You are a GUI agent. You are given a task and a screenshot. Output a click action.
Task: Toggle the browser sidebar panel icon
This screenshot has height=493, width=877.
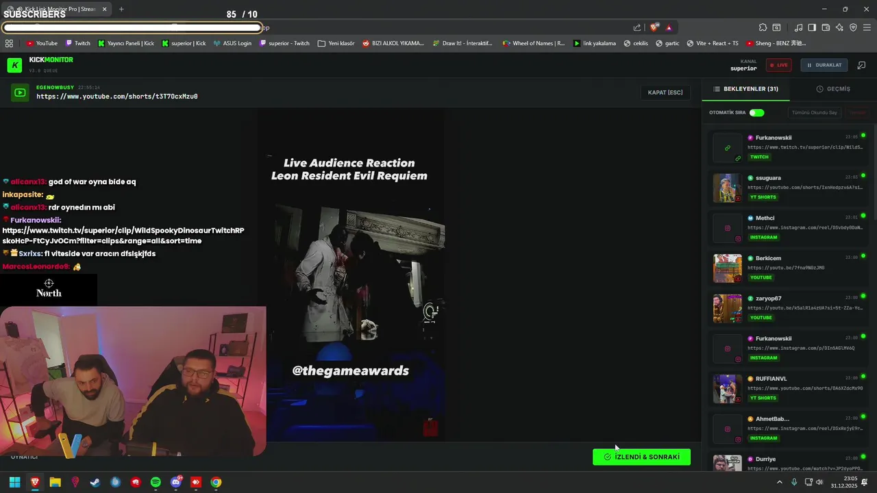(x=812, y=27)
